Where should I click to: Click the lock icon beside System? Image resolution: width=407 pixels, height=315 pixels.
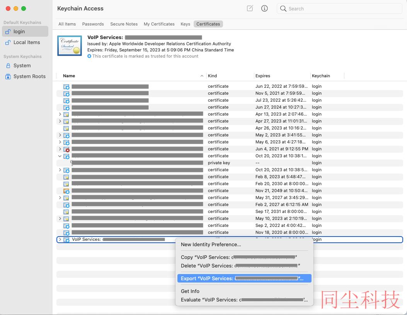8,66
